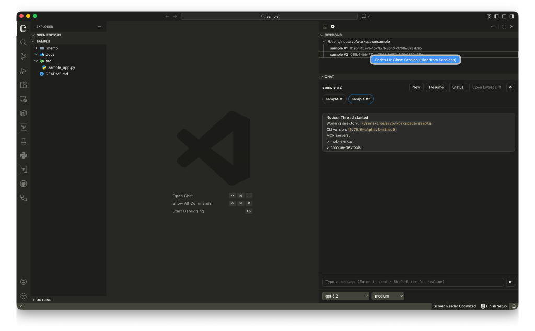The image size is (535, 331).
Task: Open the gpt-5.2 model dropdown
Action: (x=345, y=296)
